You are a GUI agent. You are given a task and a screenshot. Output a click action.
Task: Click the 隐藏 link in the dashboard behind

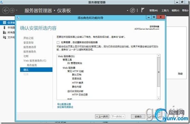(x=180, y=74)
